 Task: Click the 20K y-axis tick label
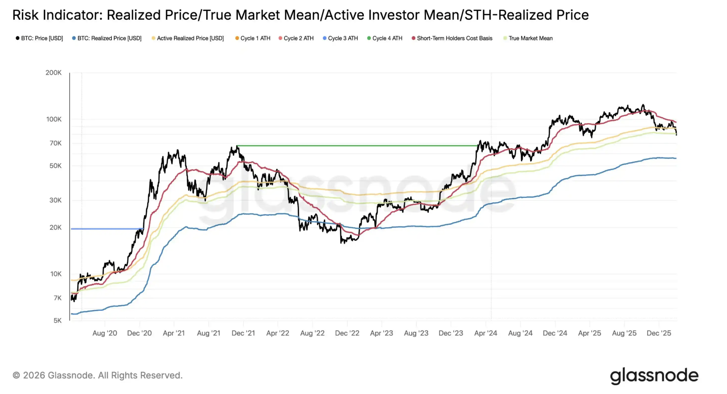[x=56, y=227]
